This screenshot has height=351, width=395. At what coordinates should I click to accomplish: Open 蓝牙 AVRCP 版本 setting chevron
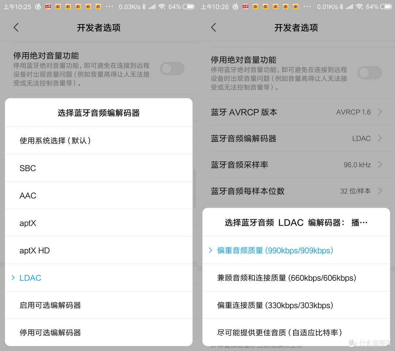(x=380, y=112)
